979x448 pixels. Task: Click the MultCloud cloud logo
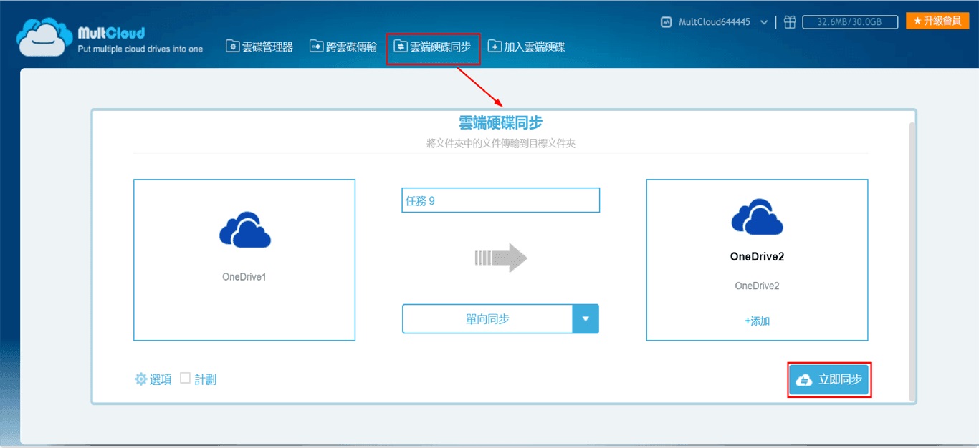click(45, 37)
